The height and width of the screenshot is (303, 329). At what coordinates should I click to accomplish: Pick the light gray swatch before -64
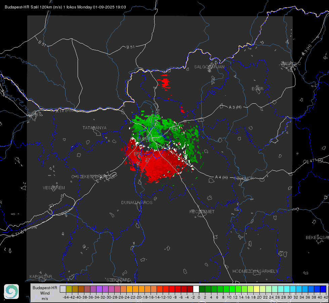(x=63, y=289)
